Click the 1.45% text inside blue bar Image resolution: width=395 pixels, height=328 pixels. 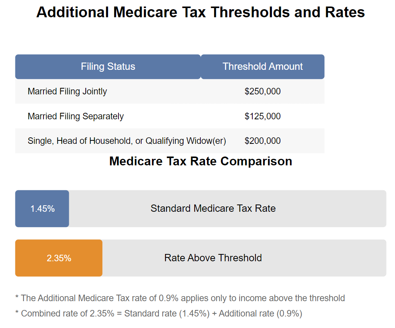tap(43, 209)
